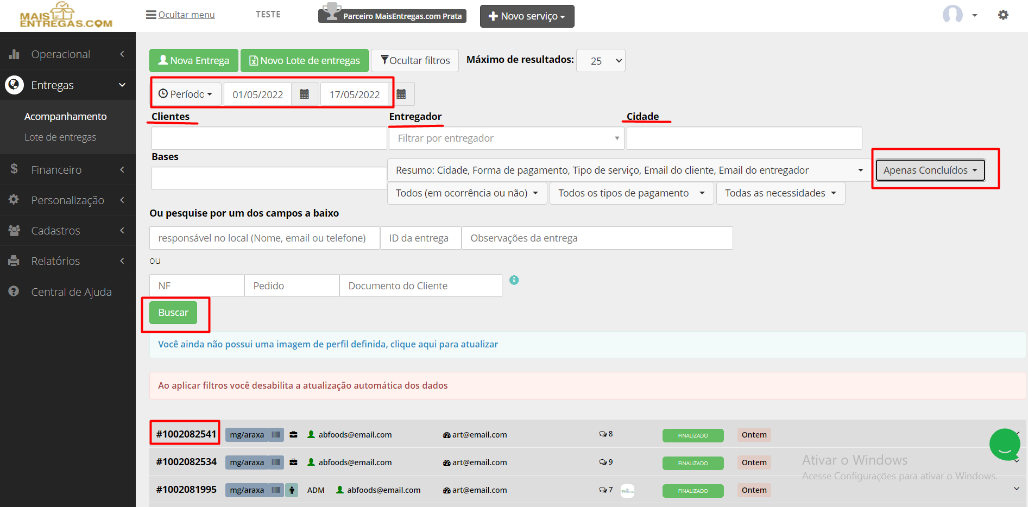Open Máximo de resultados dropdown showing 25
Image resolution: width=1028 pixels, height=507 pixels.
(x=601, y=61)
